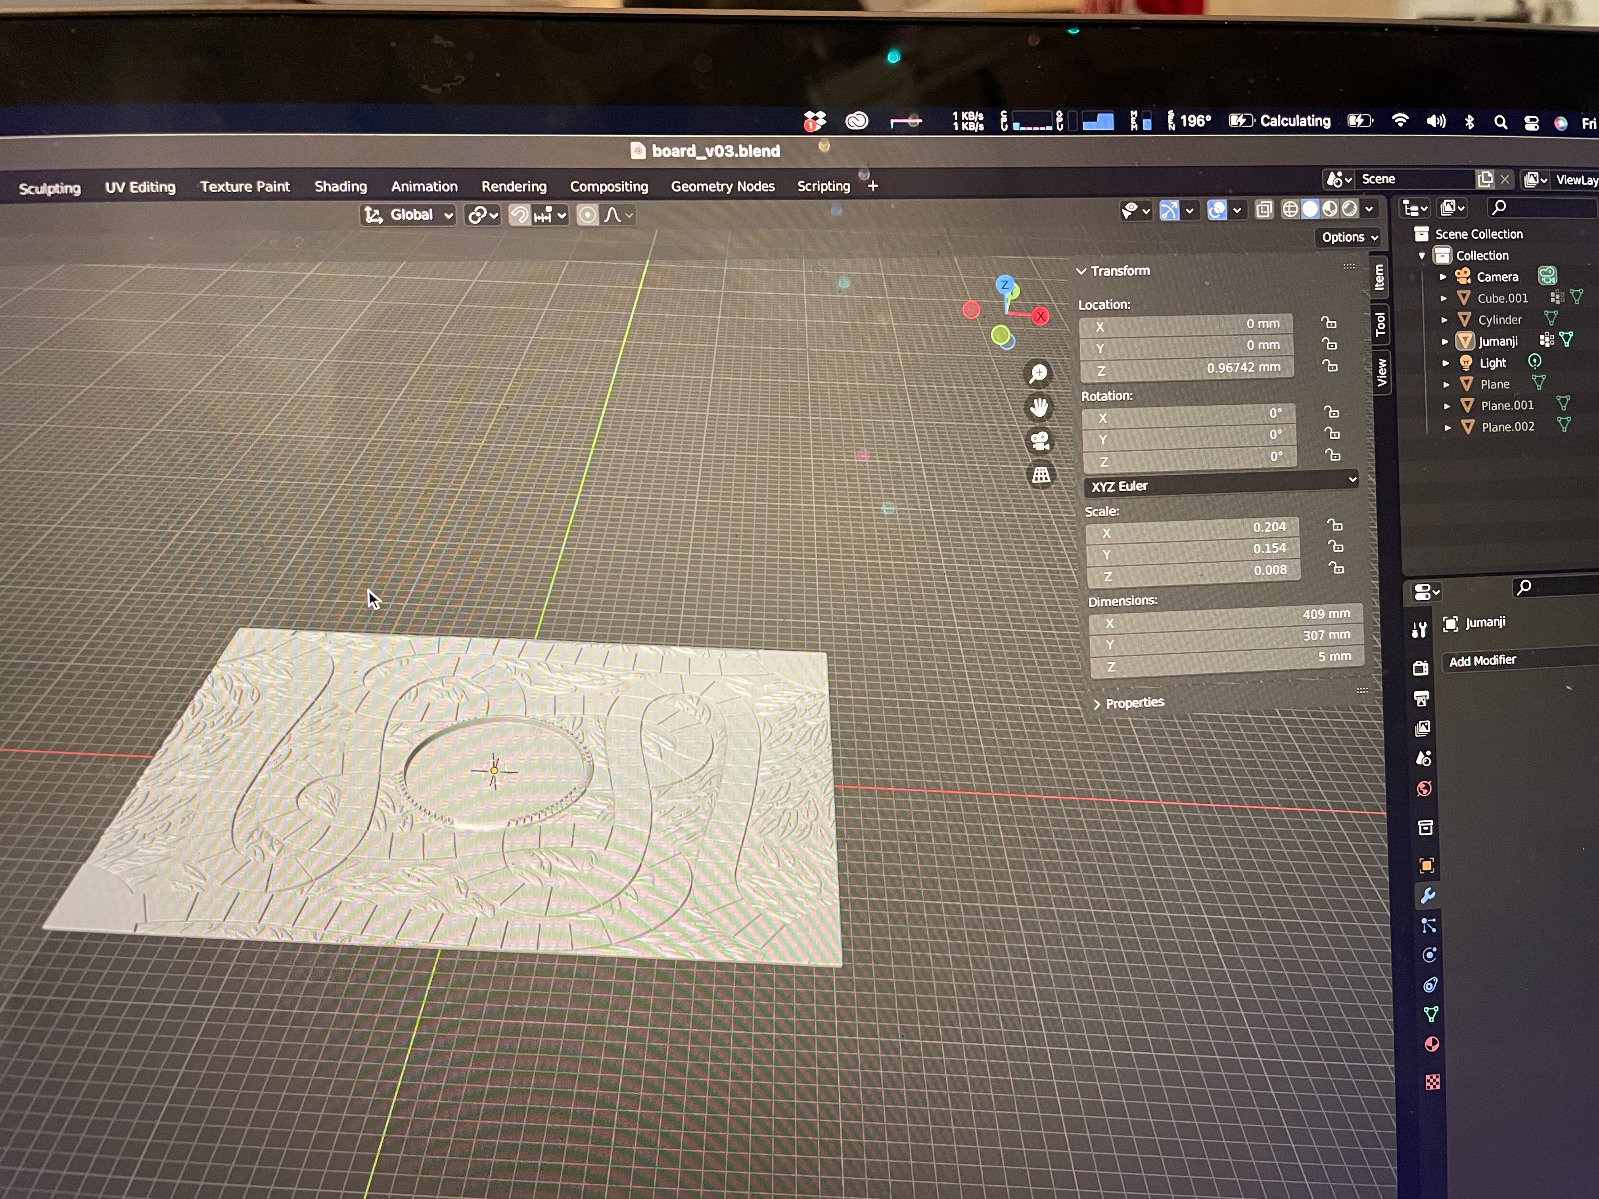
Task: Switch to Texture Paint workspace
Action: pyautogui.click(x=244, y=186)
